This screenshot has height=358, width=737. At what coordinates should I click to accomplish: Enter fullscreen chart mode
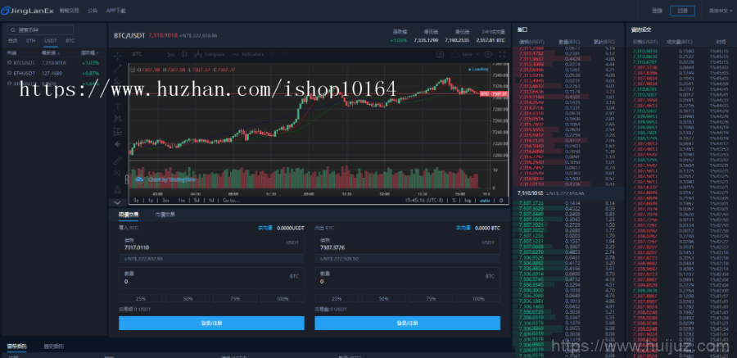click(x=501, y=55)
